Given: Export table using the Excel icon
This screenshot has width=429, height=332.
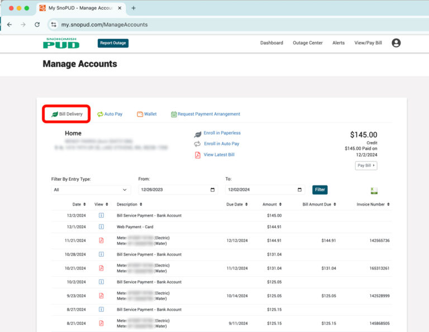Looking at the screenshot, I should [374, 190].
